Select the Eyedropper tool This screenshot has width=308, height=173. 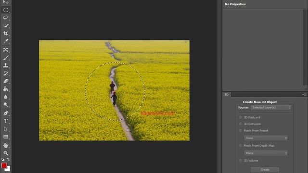[6, 41]
